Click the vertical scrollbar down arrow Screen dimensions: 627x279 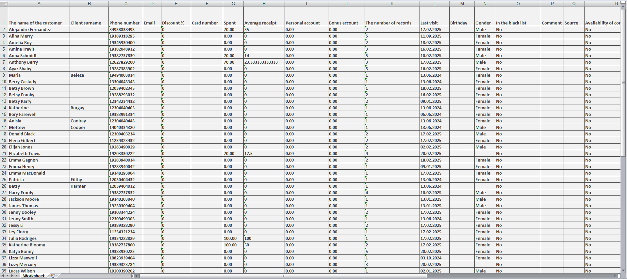[623, 271]
